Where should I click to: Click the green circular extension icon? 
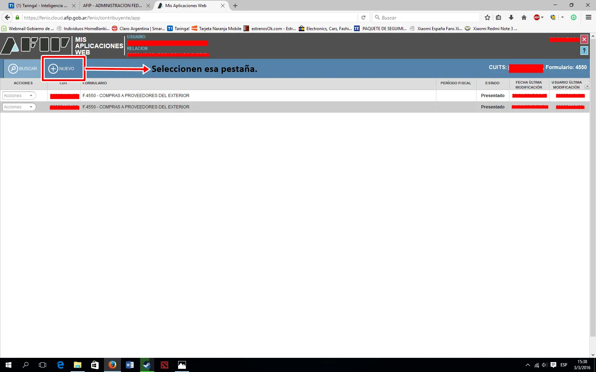[x=574, y=17]
